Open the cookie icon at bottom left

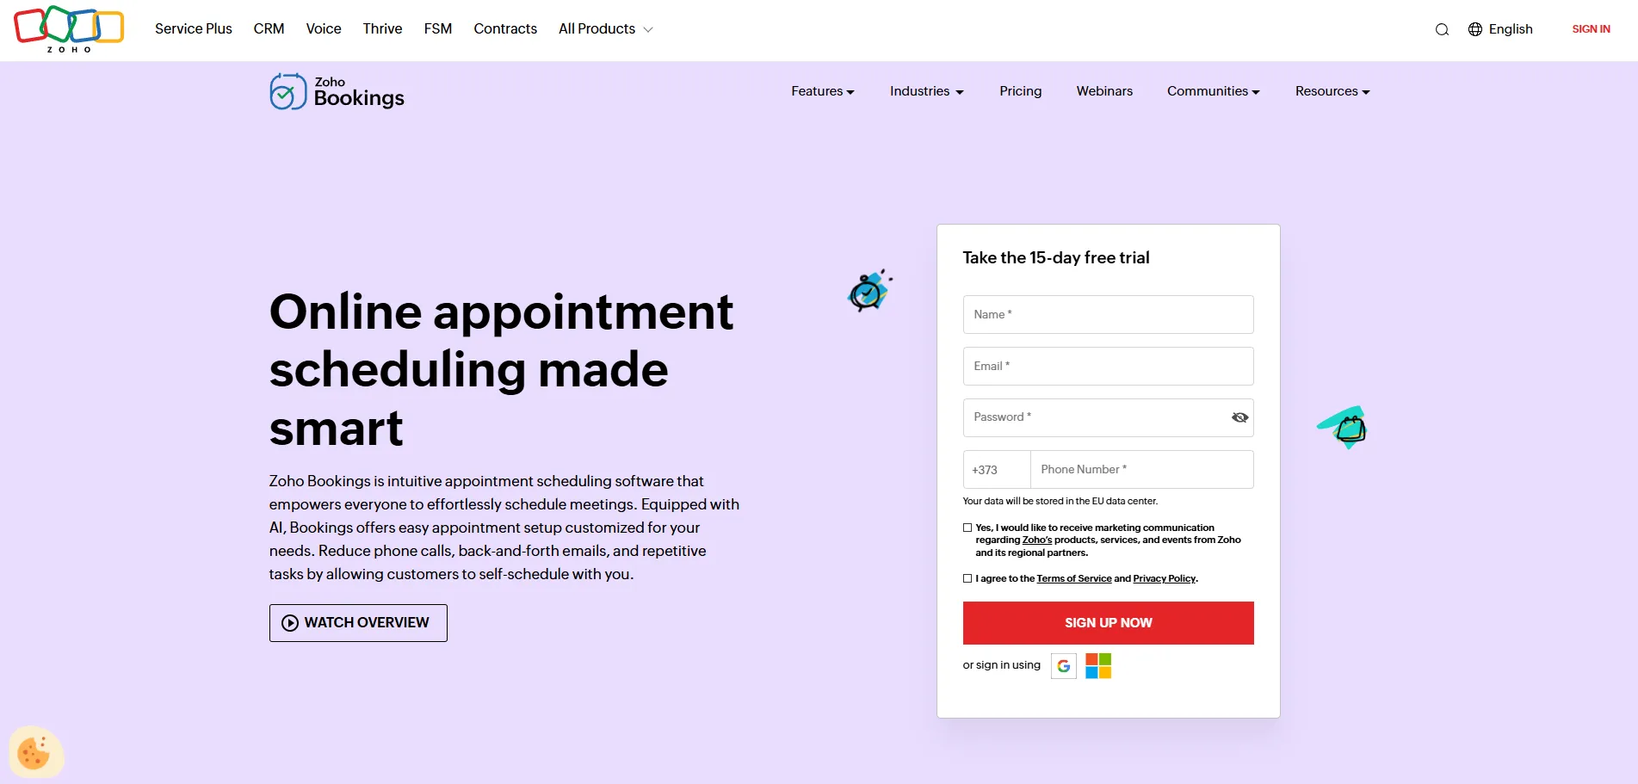click(x=34, y=750)
